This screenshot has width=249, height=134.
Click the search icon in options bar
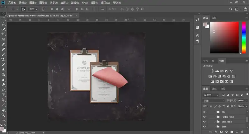pyautogui.click(x=231, y=9)
